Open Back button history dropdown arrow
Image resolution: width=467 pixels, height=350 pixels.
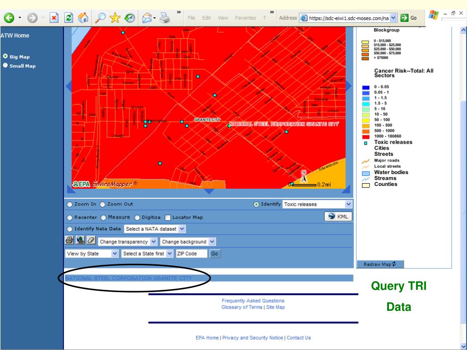20,18
